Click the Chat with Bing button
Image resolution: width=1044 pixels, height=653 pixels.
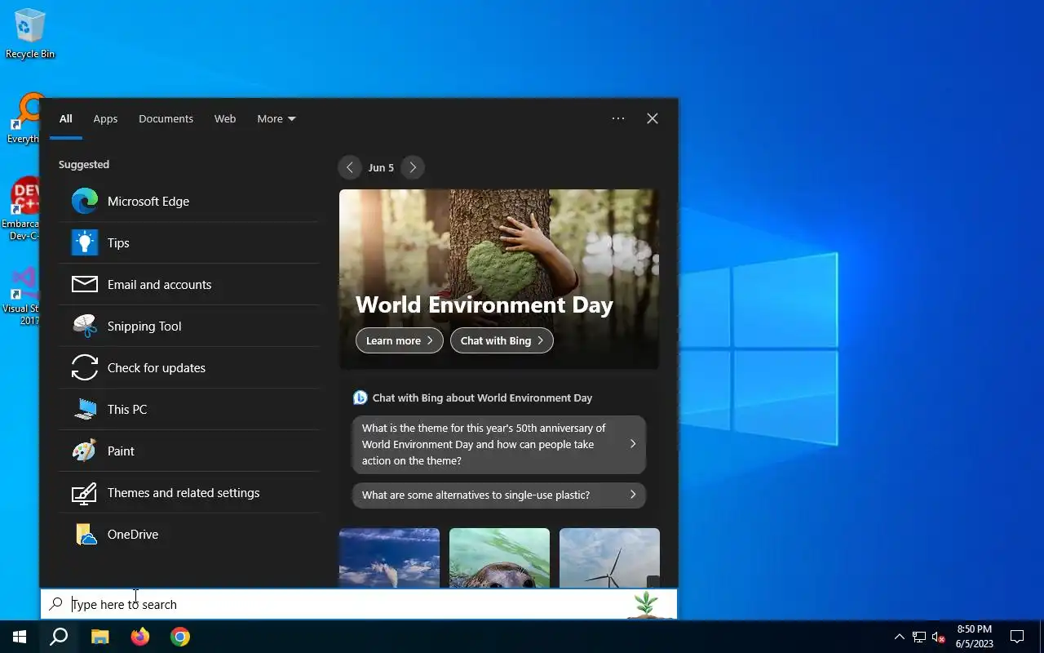(502, 340)
